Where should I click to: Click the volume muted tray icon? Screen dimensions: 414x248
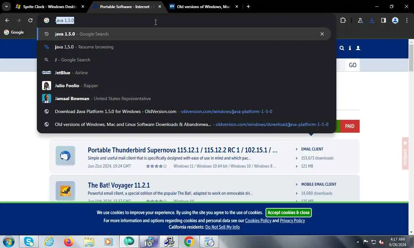(x=381, y=242)
